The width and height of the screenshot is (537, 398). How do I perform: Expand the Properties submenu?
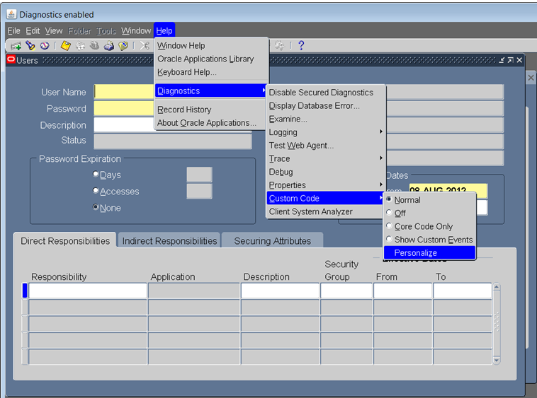coord(326,185)
